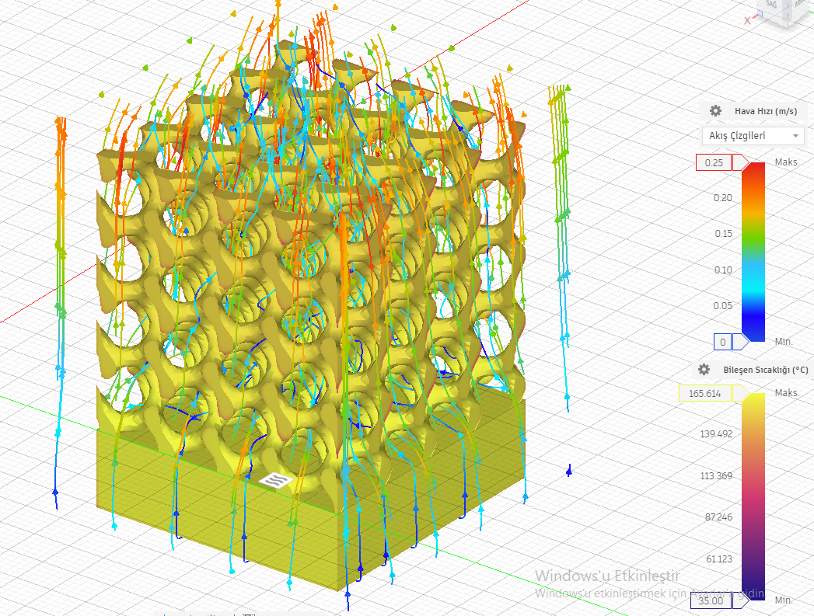Edit the minimum air velocity value 0
Image resolution: width=814 pixels, height=616 pixels.
[723, 341]
